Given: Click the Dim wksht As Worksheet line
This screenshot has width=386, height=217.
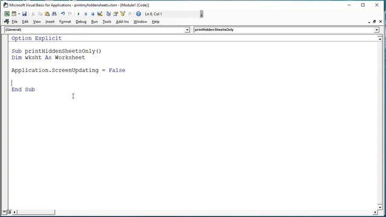Looking at the screenshot, I should tap(48, 58).
